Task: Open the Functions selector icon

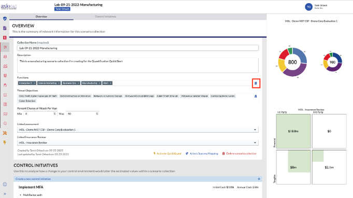Action: [256, 83]
